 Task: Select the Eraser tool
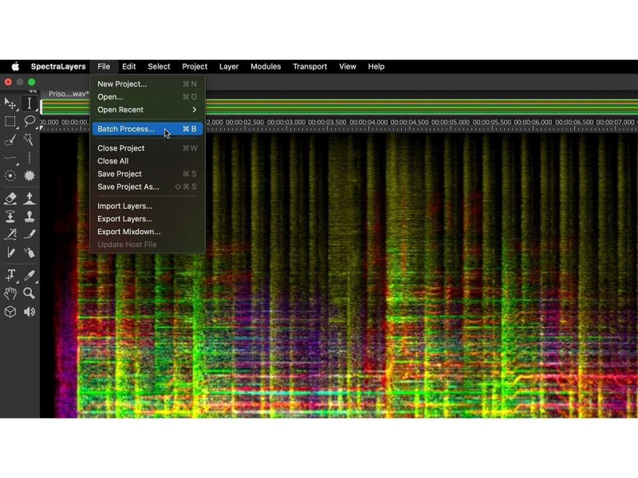[x=10, y=198]
